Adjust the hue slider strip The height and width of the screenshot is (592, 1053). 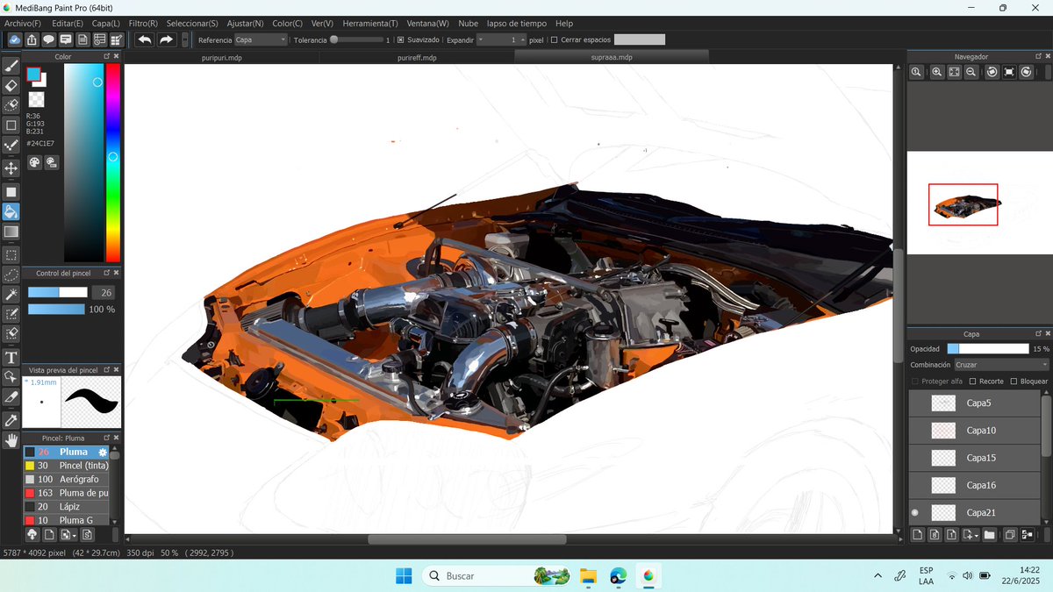(x=112, y=163)
